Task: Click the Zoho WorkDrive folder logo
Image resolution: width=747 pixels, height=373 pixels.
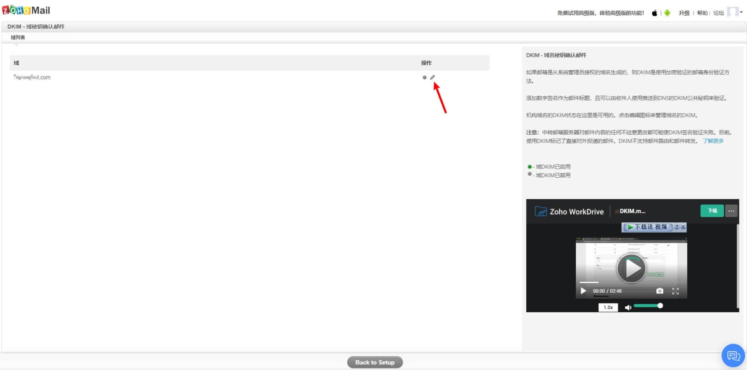Action: [541, 211]
